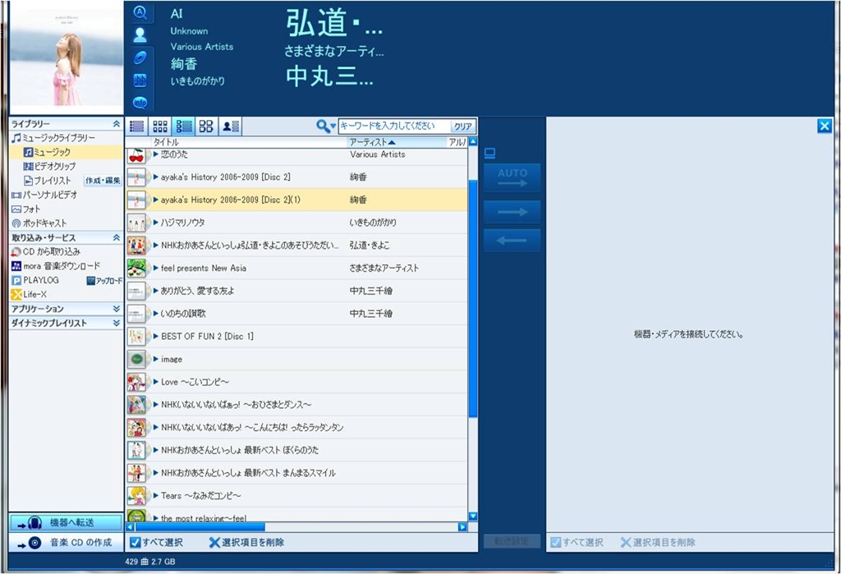Open the info icon in header

point(140,103)
